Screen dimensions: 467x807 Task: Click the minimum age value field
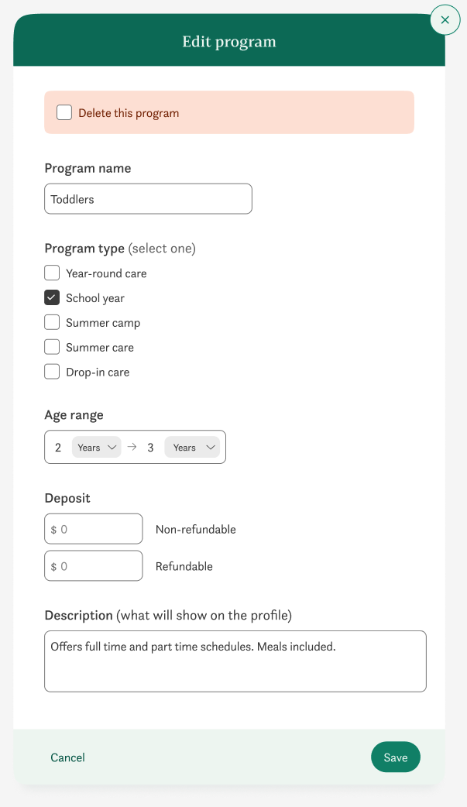57,447
